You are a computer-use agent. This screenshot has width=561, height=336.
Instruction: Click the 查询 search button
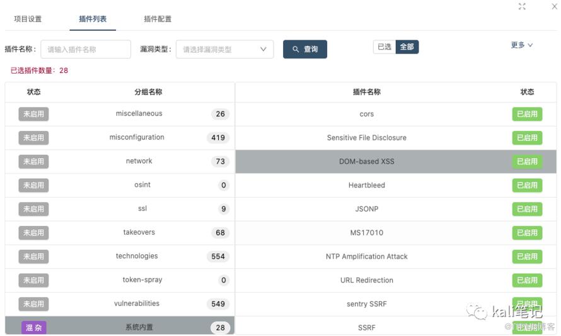tap(305, 49)
